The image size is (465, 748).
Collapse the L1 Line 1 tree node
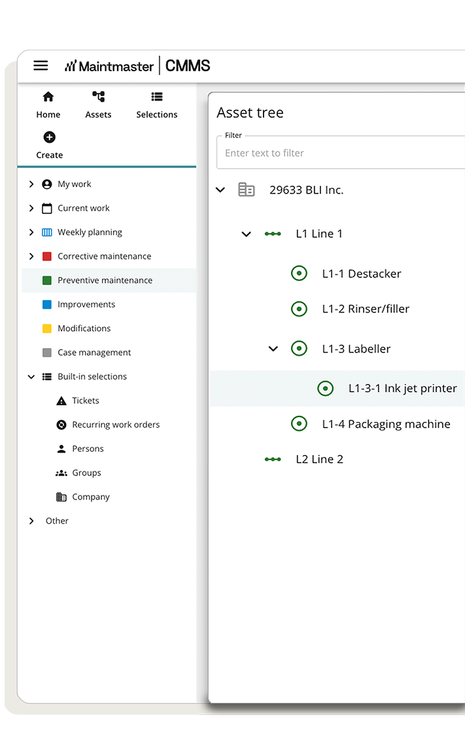[x=247, y=233]
